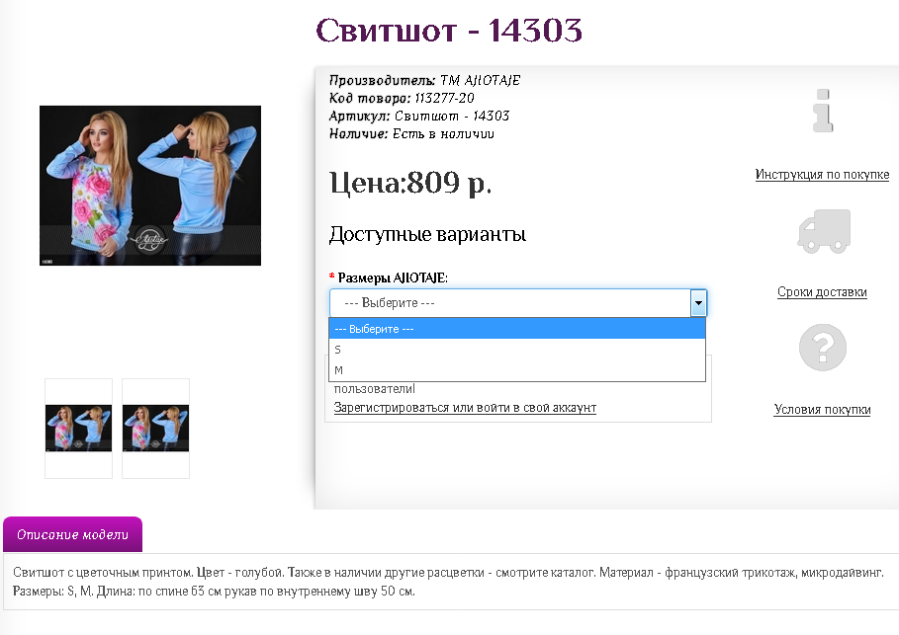
Task: Choose the highlighted --- Выберите --- option
Action: (517, 329)
